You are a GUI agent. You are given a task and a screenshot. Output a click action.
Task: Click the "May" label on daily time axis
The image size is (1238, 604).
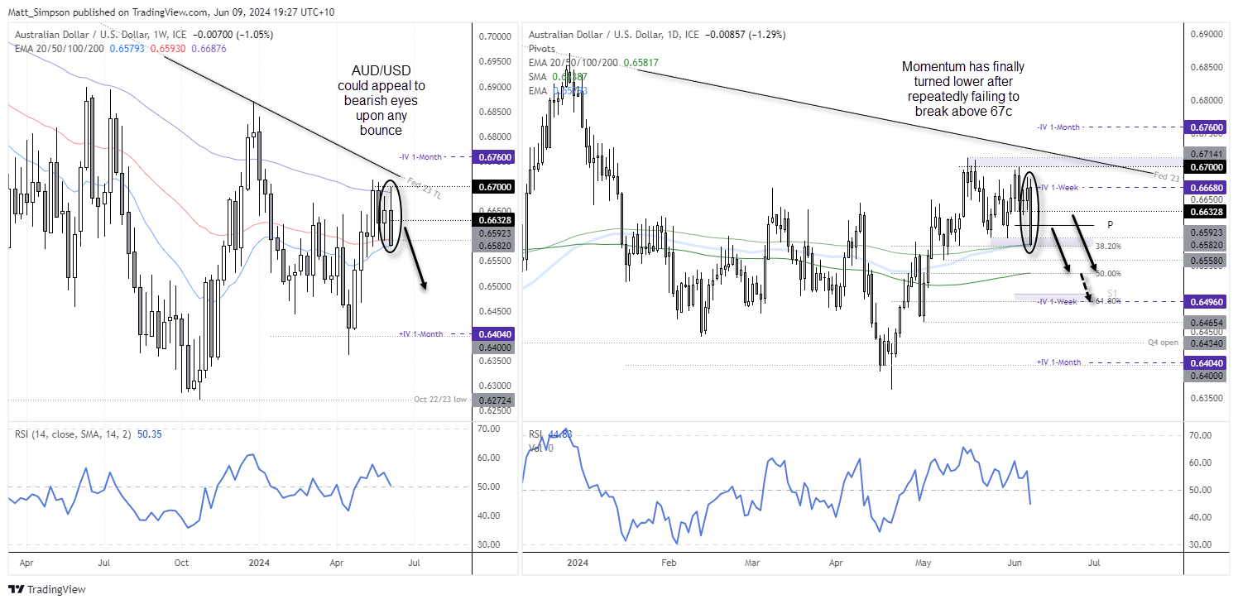(924, 562)
